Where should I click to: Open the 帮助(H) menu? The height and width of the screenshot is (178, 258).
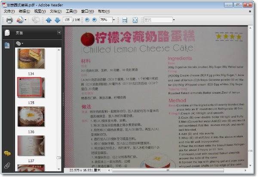click(104, 11)
